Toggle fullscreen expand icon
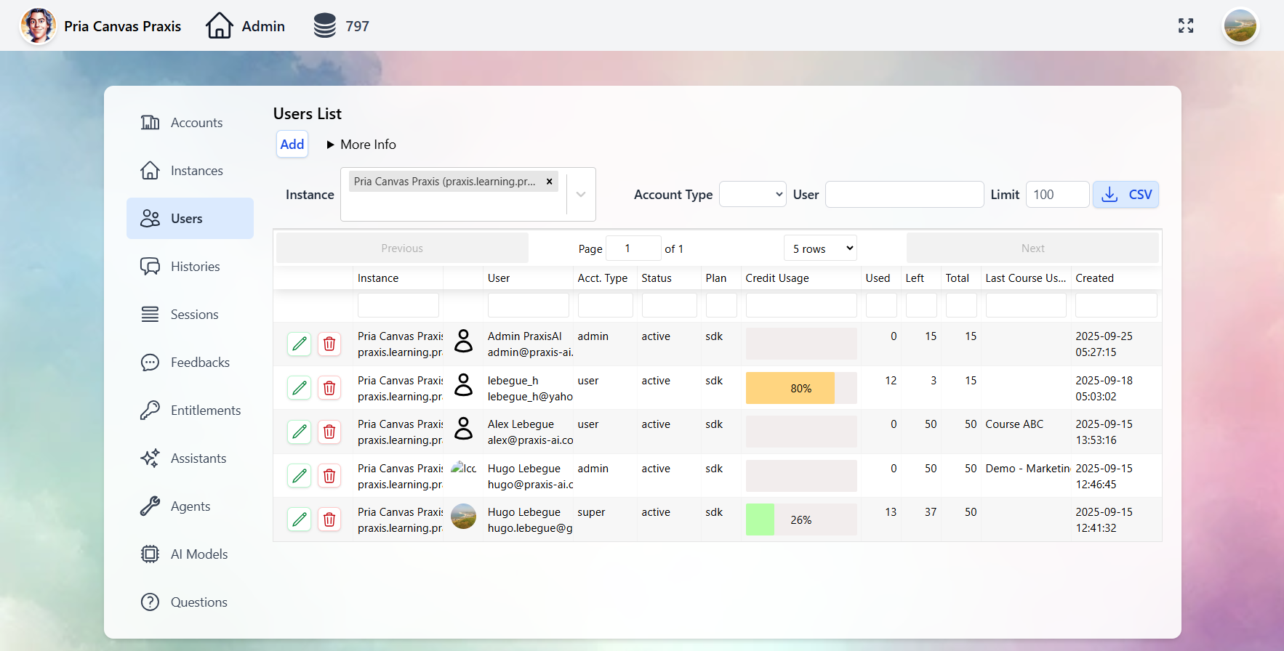1284x651 pixels. [1186, 26]
